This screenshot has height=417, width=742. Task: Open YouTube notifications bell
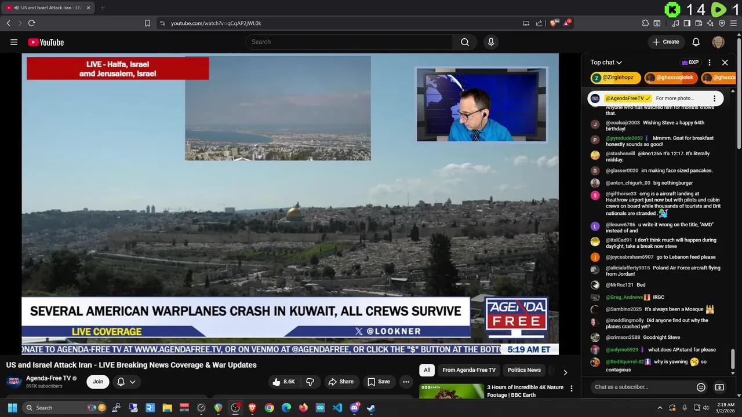[696, 42]
